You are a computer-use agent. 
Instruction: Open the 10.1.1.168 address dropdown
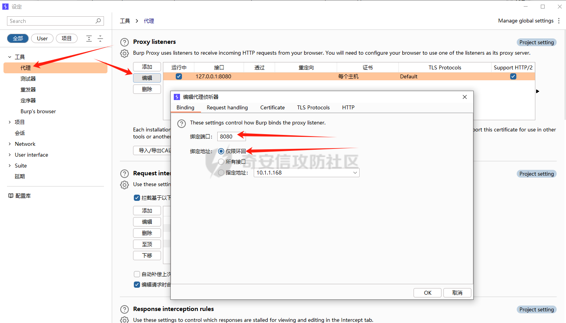tap(355, 173)
